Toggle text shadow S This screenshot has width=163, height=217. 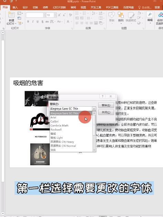tap(42, 21)
